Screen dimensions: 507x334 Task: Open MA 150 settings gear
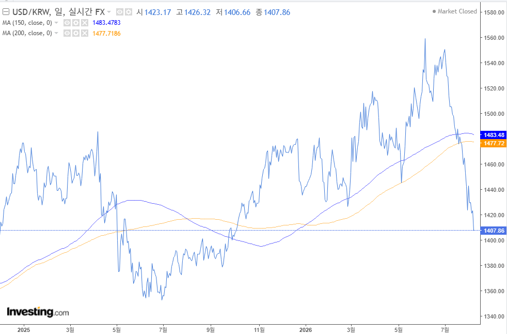point(76,23)
